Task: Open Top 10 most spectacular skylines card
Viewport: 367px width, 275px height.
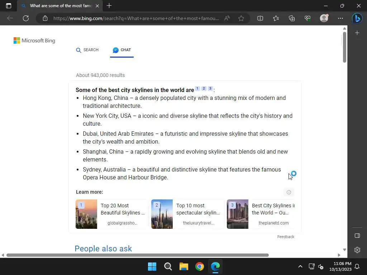Action: coord(187,214)
